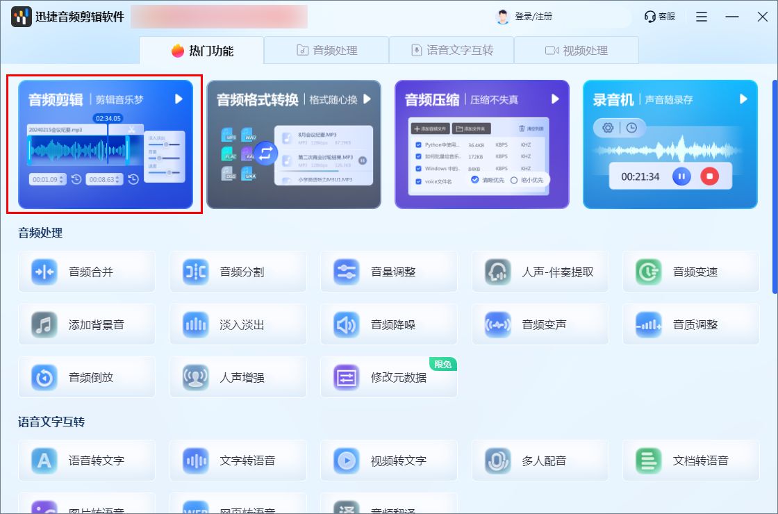Click the arrow on 录音机 card
The width and height of the screenshot is (778, 514).
coord(743,99)
